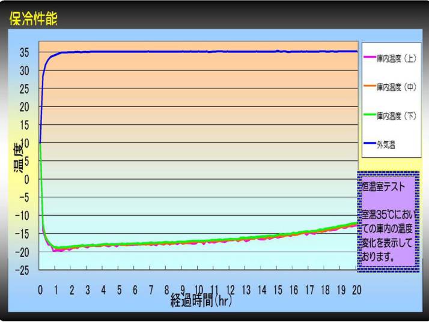
Task: Click x-axis label 2
Action: point(71,290)
